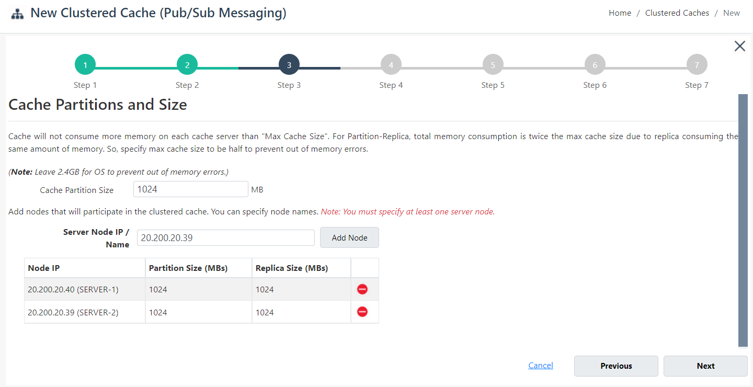Click the red note about at least one server node
This screenshot has width=753, height=387.
pyautogui.click(x=408, y=212)
